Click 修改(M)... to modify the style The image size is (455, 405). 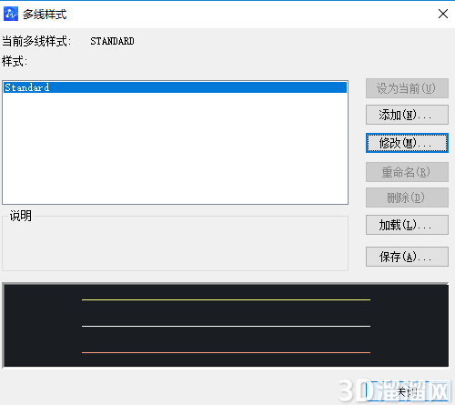[x=407, y=143]
